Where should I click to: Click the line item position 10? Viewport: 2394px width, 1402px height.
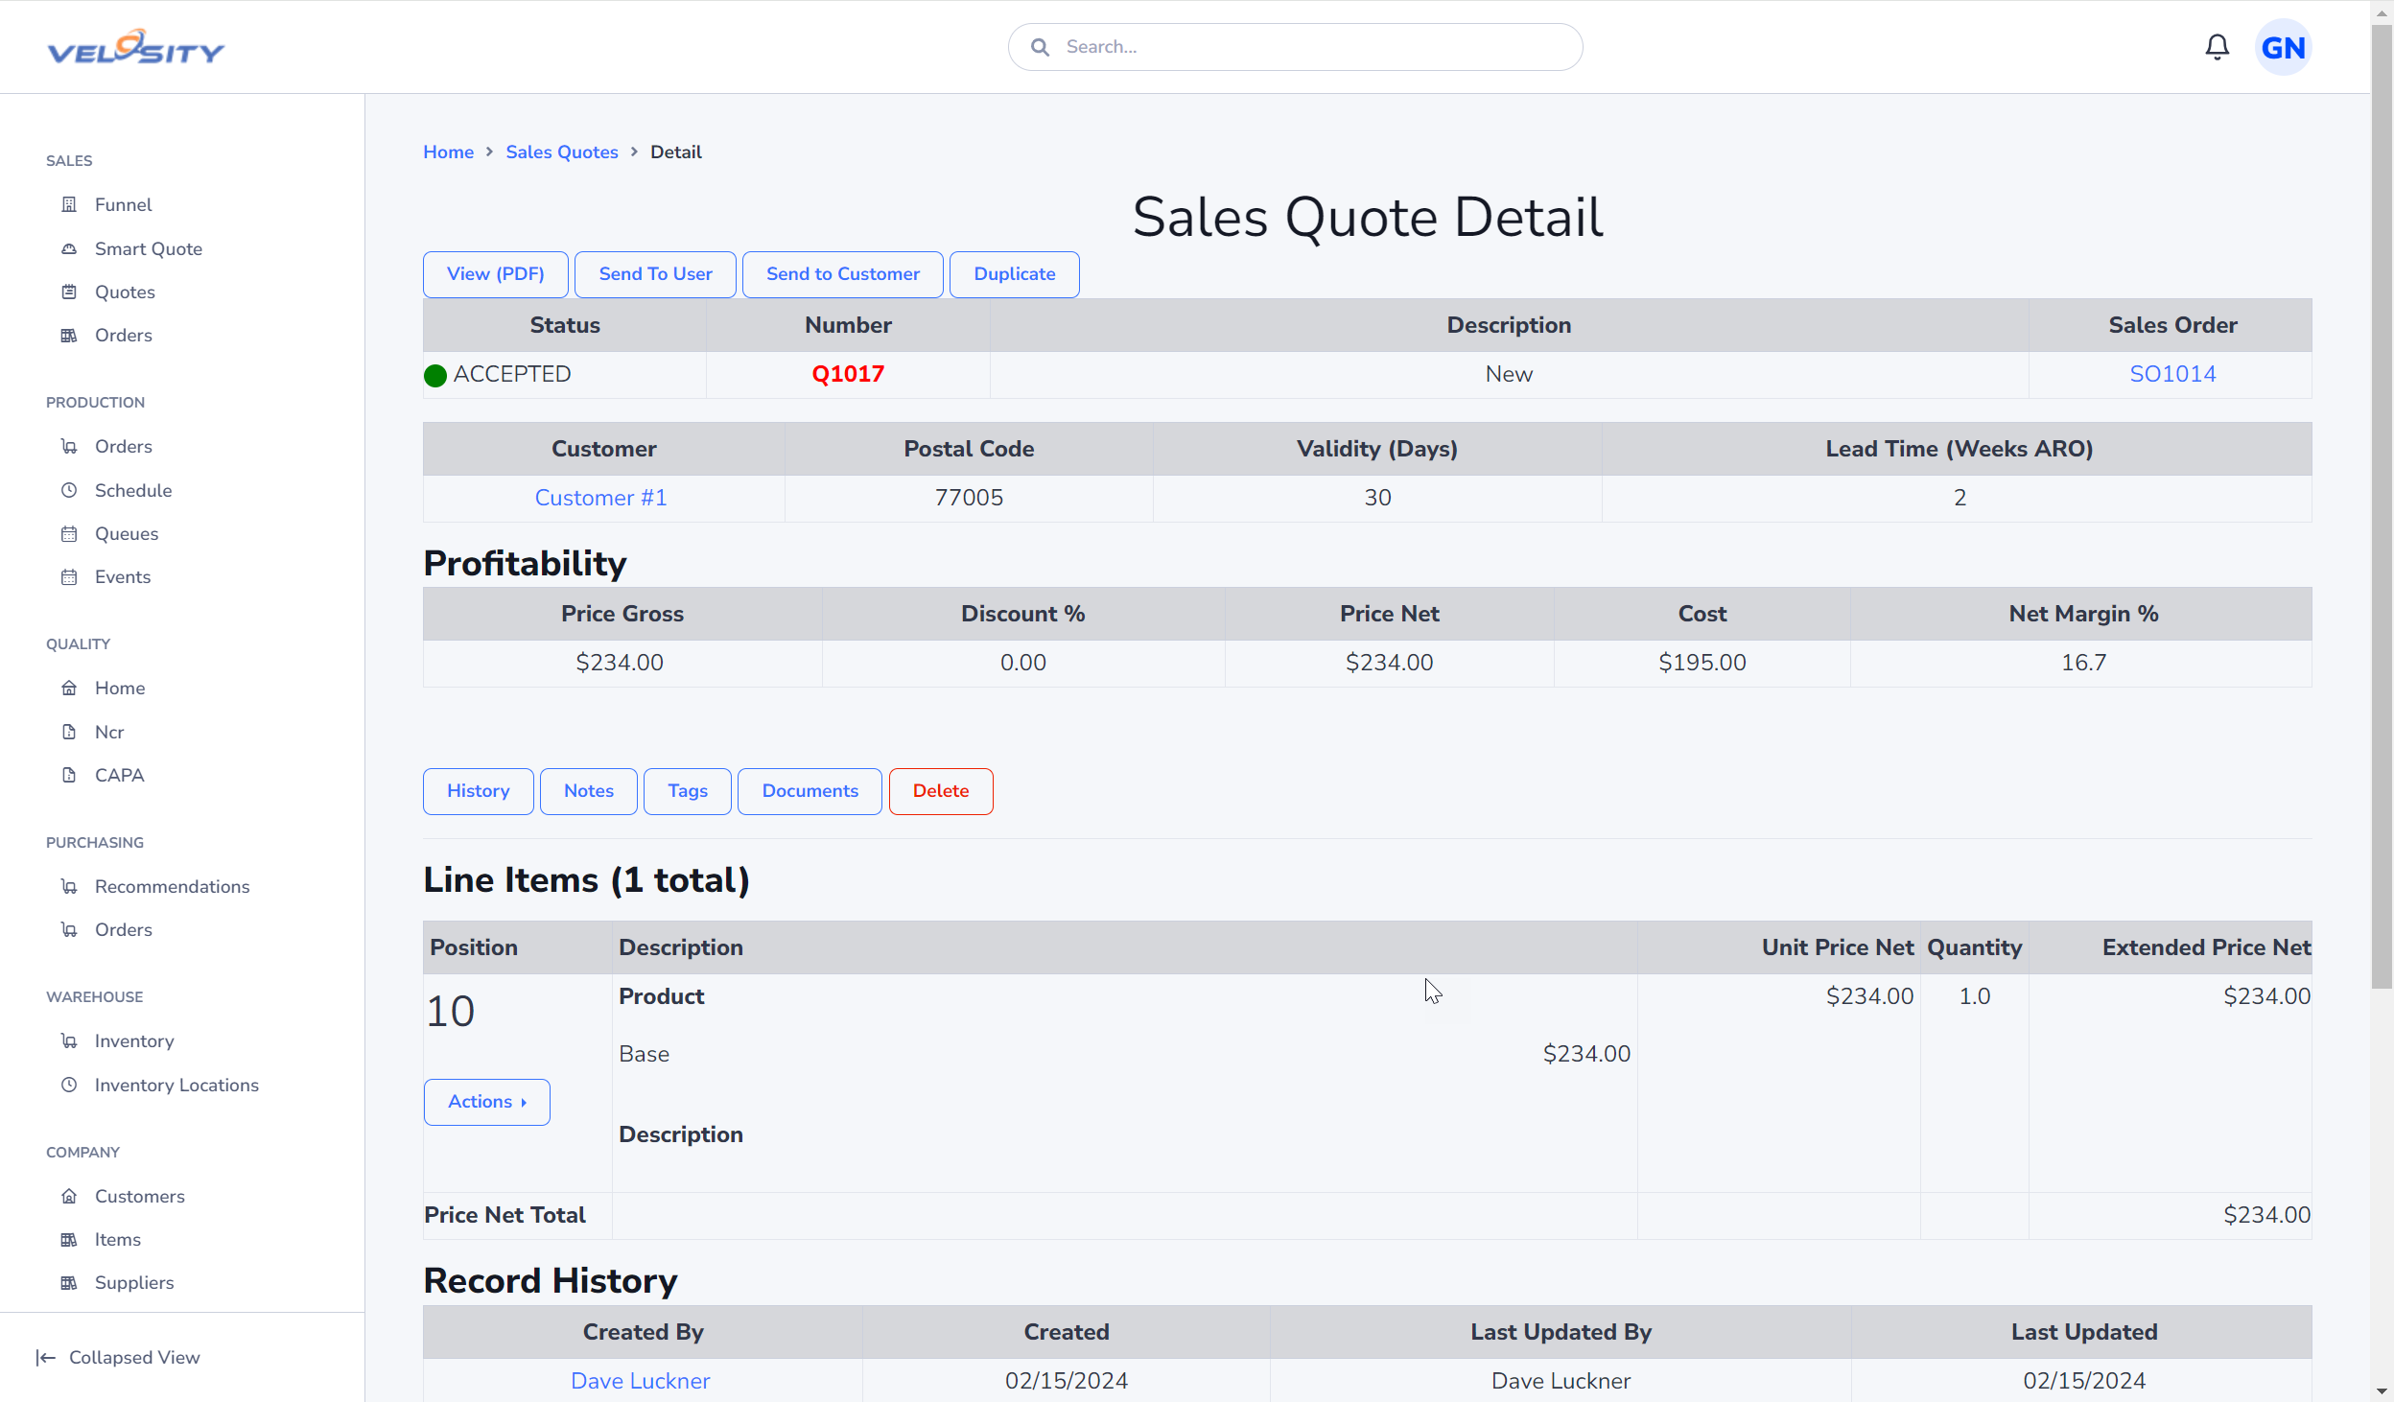451,1012
